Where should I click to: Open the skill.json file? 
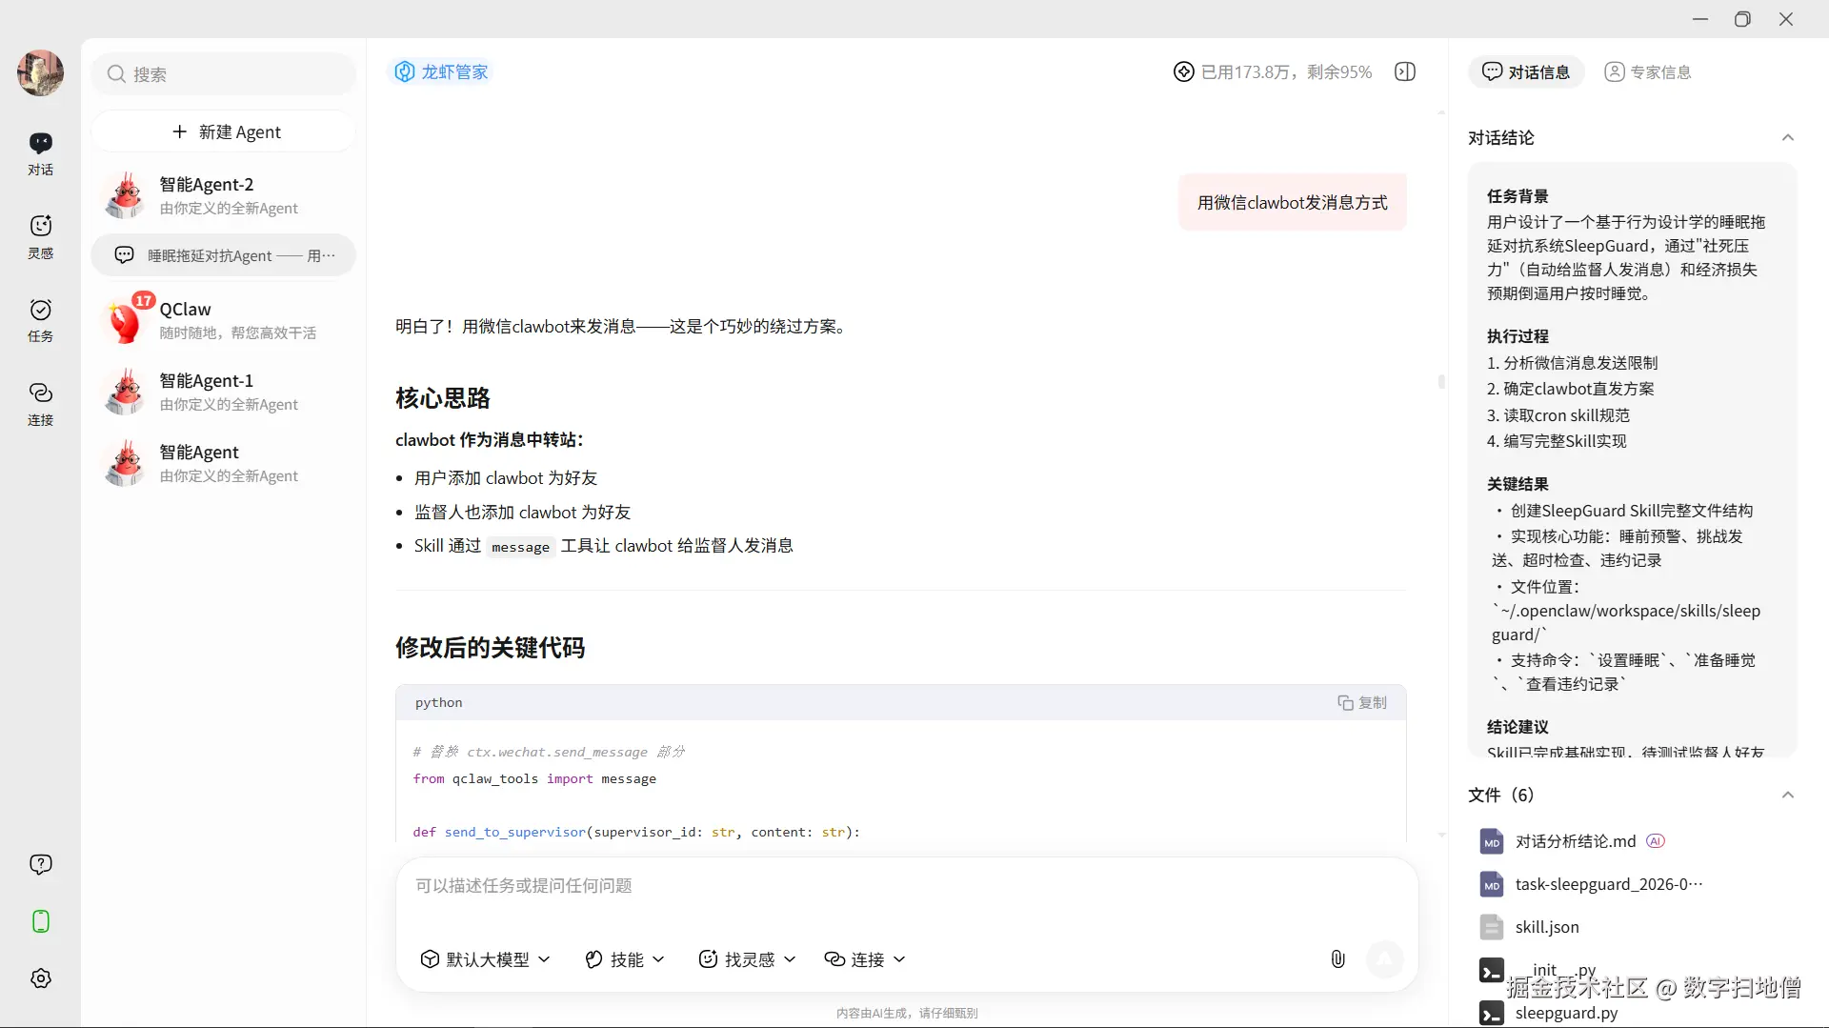tap(1530, 927)
